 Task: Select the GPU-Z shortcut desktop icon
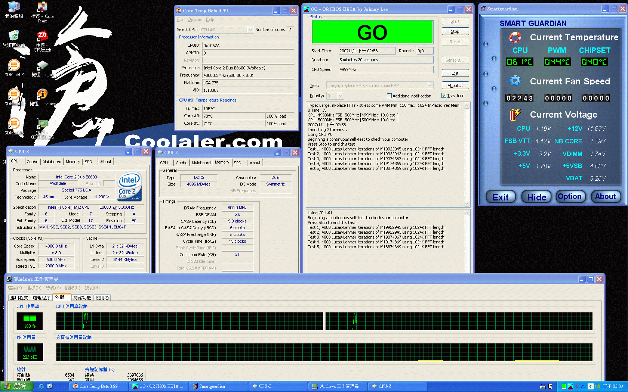pos(42,124)
